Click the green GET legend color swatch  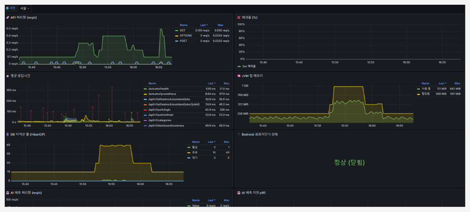point(176,31)
